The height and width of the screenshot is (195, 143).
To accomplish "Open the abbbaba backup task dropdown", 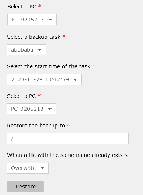I will pos(27,50).
